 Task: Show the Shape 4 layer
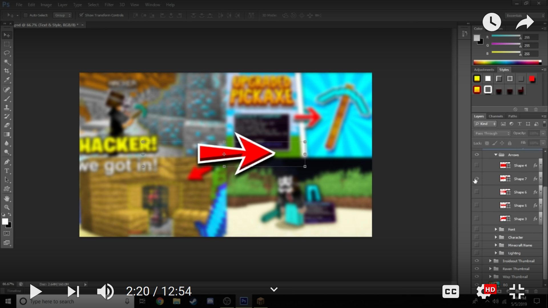(477, 165)
